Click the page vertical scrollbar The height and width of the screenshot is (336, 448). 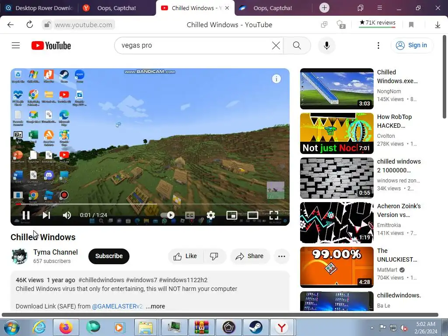pyautogui.click(x=444, y=77)
